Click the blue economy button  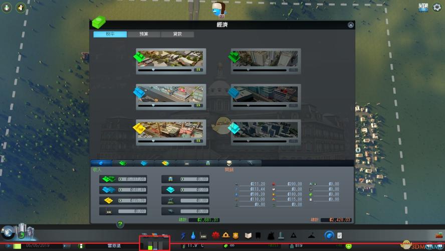pyautogui.click(x=329, y=235)
